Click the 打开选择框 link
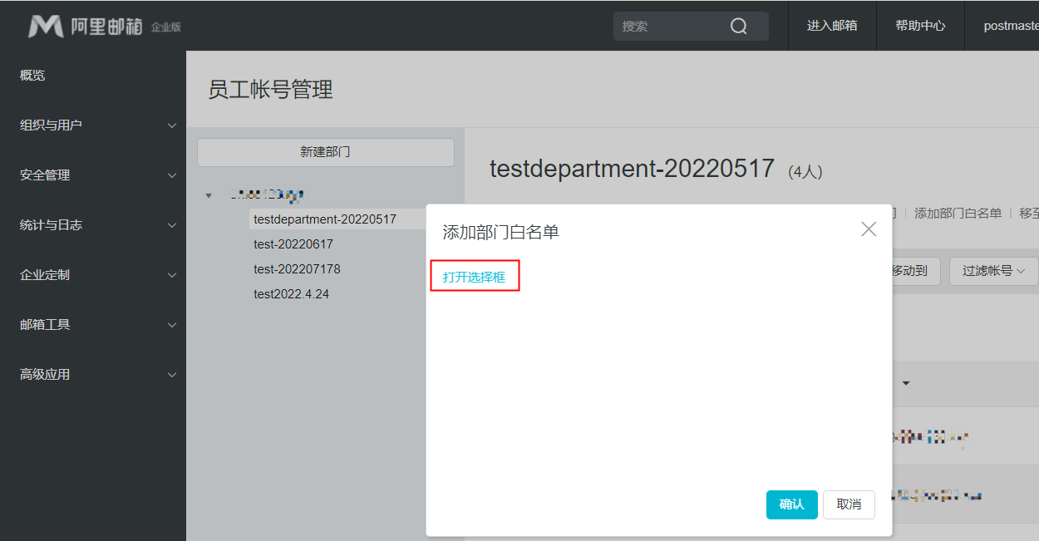The image size is (1039, 541). tap(474, 277)
